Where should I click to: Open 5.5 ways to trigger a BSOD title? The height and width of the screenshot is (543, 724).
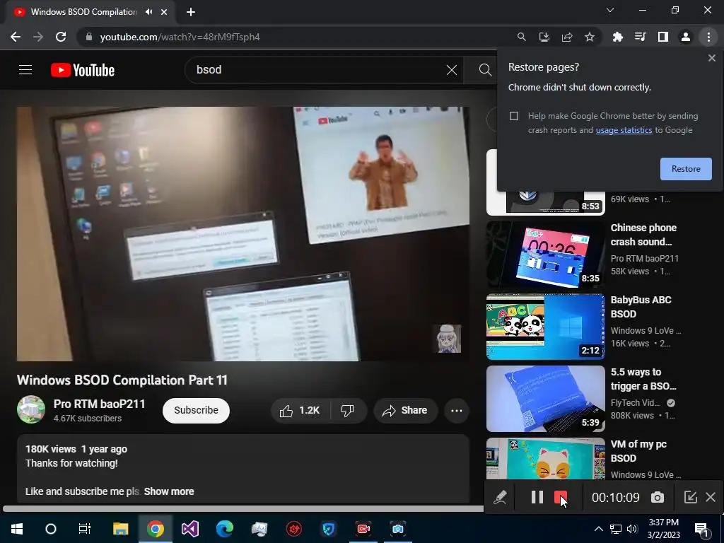(643, 379)
